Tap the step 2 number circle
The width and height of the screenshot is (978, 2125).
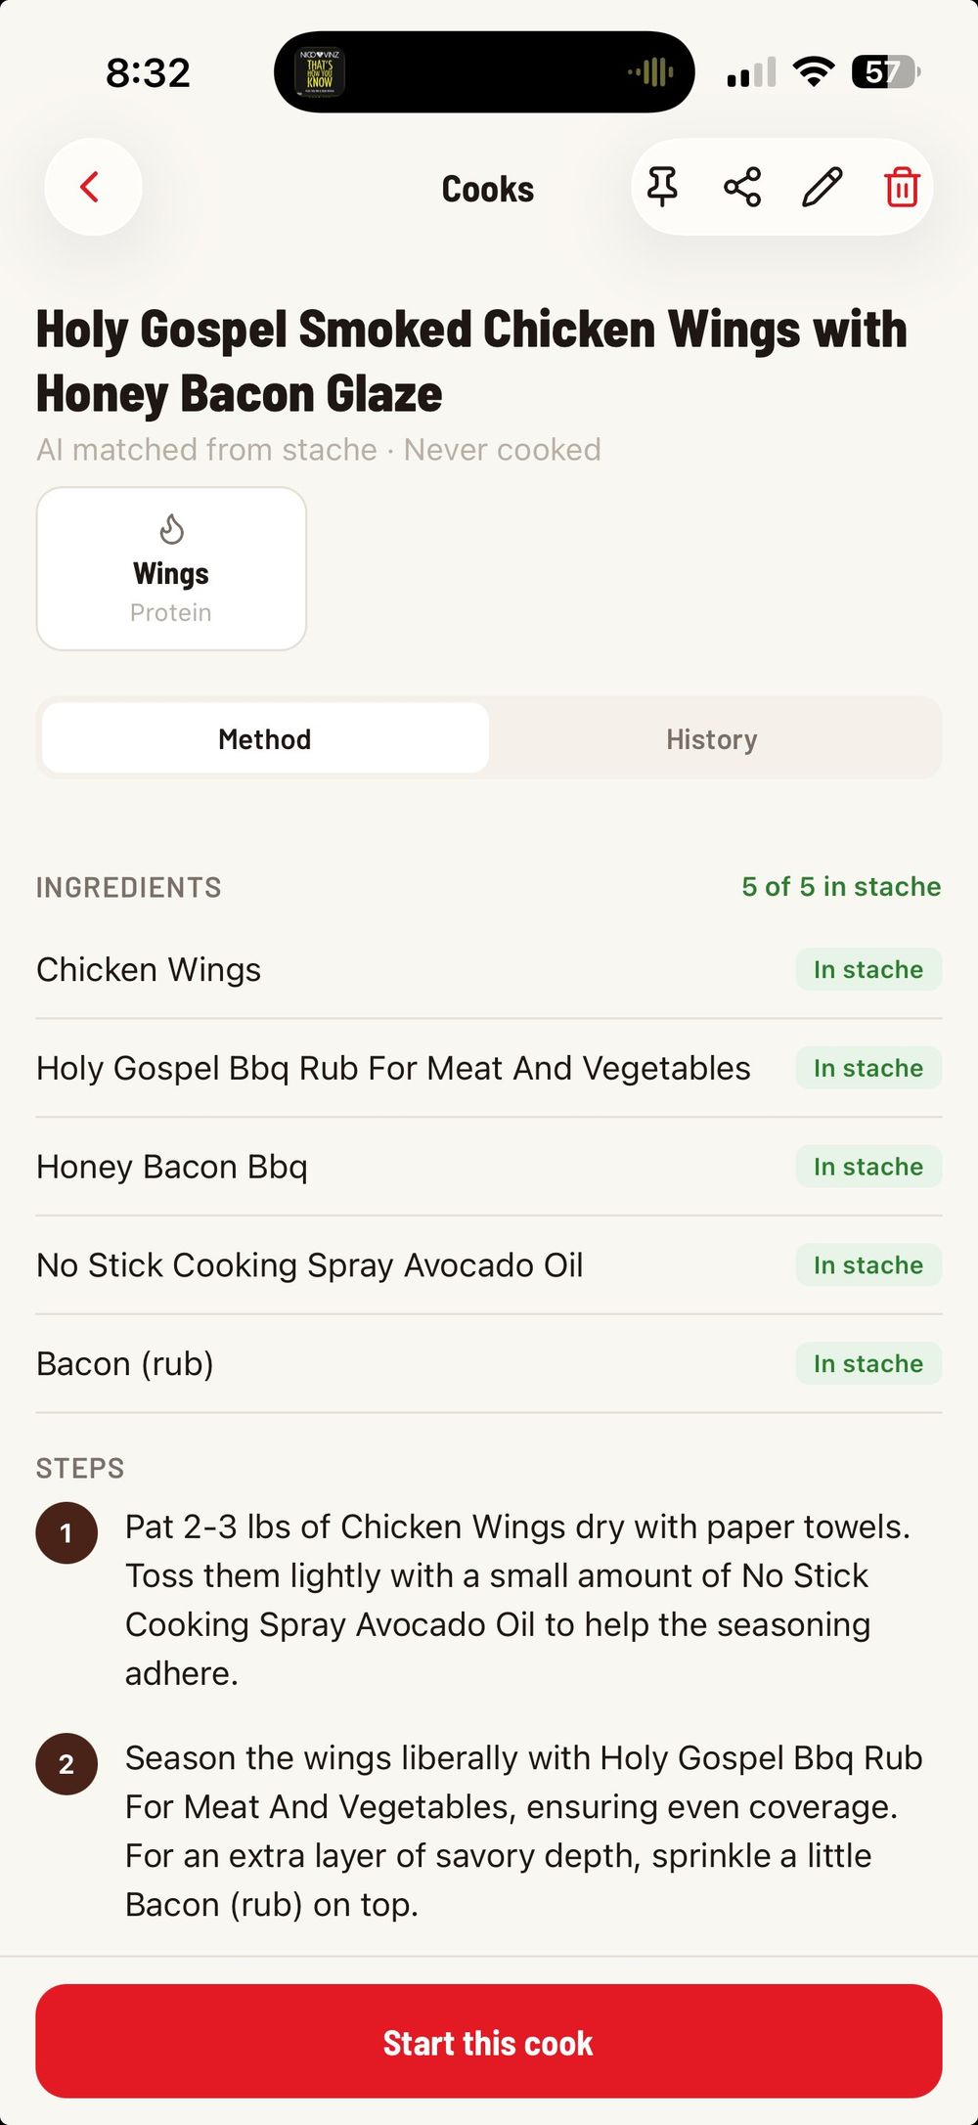coord(67,1764)
